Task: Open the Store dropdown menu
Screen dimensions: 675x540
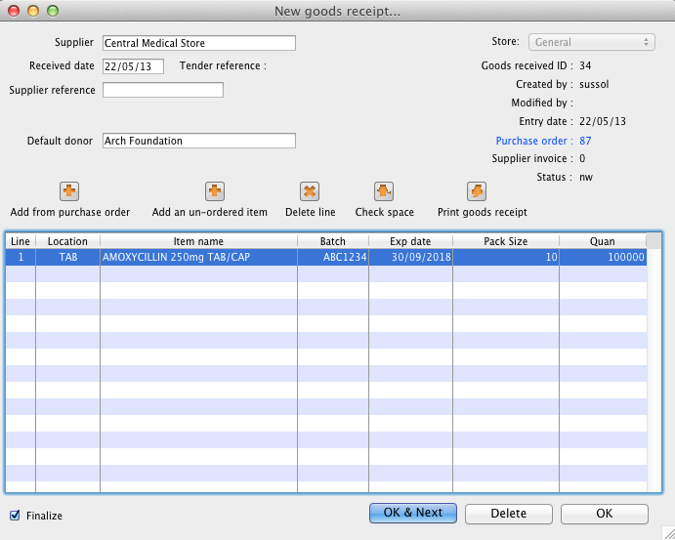Action: (591, 42)
